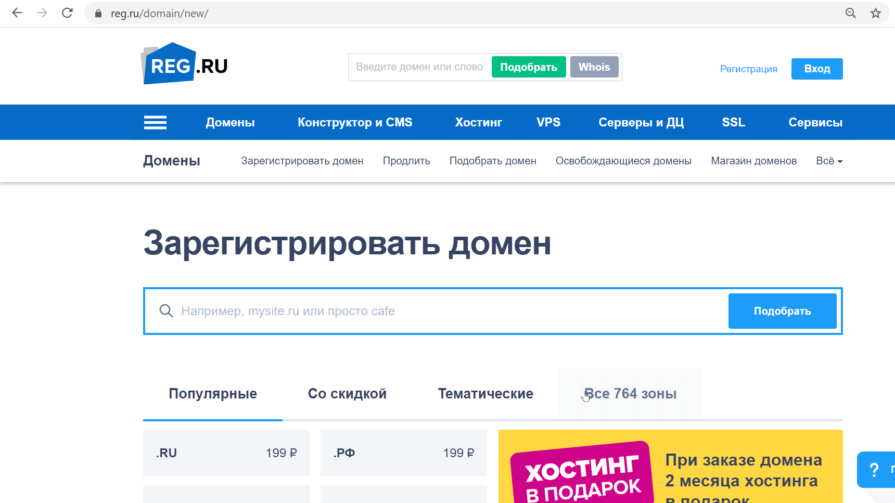Choose the .RU zone 199 ₽ card
Image resolution: width=895 pixels, height=503 pixels.
pyautogui.click(x=226, y=453)
